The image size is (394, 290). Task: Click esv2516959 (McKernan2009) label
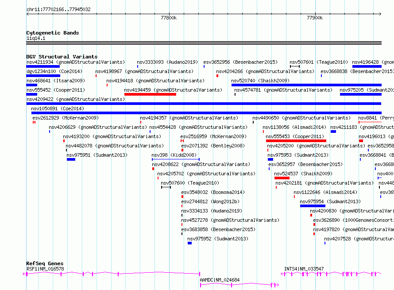pos(213,136)
